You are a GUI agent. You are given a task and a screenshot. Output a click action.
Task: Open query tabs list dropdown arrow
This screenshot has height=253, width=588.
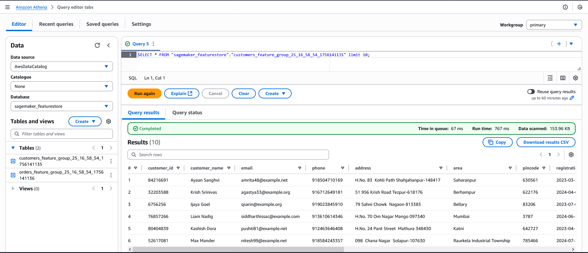pyautogui.click(x=571, y=44)
